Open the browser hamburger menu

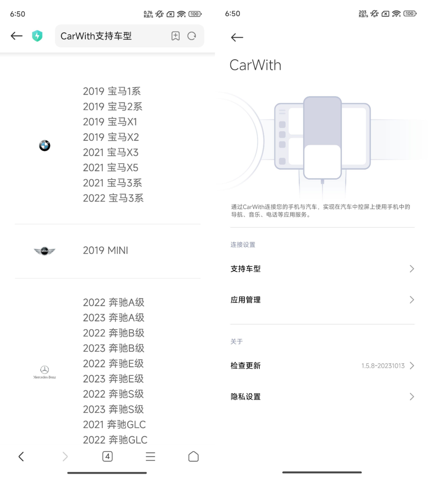150,456
